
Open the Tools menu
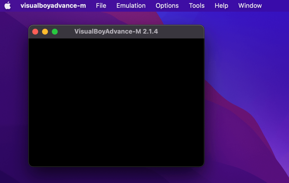point(197,5)
